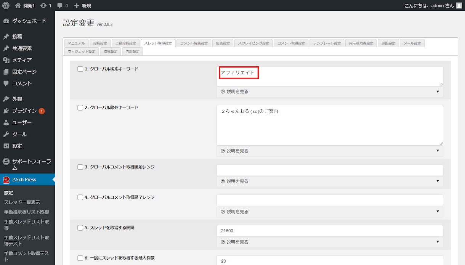Click the comment start range input
The height and width of the screenshot is (265, 465).
[x=330, y=170]
